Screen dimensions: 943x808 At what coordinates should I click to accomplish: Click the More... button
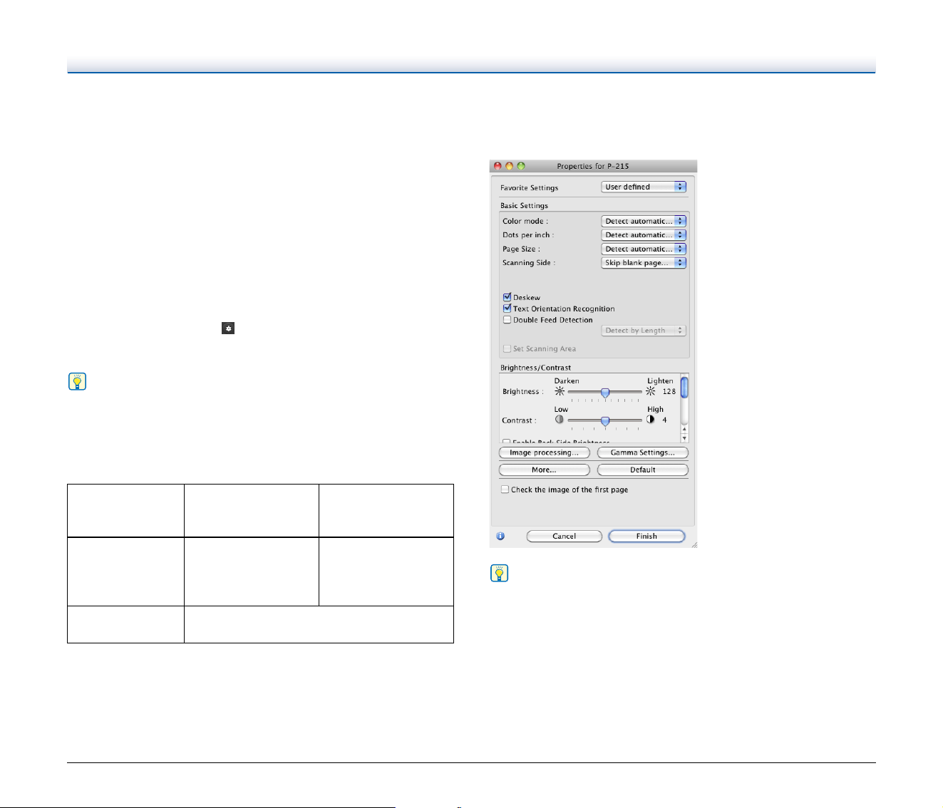pos(545,470)
